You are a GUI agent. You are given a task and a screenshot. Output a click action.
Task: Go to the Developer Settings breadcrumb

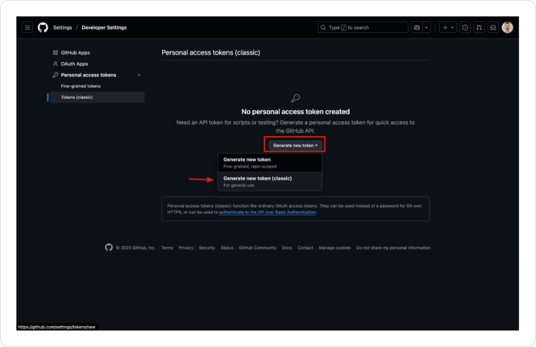[104, 28]
